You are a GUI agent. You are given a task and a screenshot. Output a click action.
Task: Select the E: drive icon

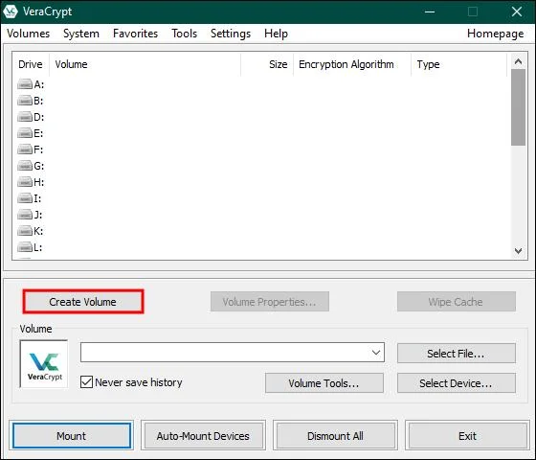(25, 133)
